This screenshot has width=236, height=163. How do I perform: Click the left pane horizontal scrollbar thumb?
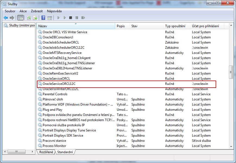[16, 152]
